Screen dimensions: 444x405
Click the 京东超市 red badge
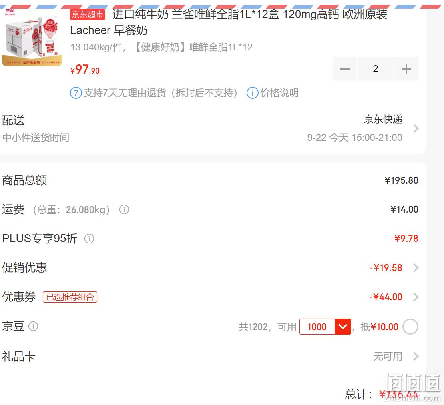(x=88, y=14)
